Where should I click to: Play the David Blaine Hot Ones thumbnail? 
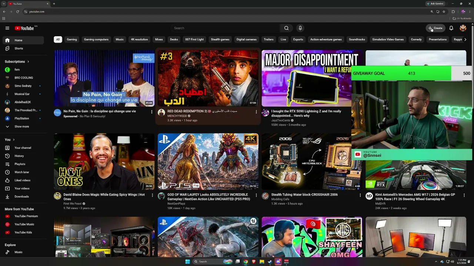[x=104, y=161]
